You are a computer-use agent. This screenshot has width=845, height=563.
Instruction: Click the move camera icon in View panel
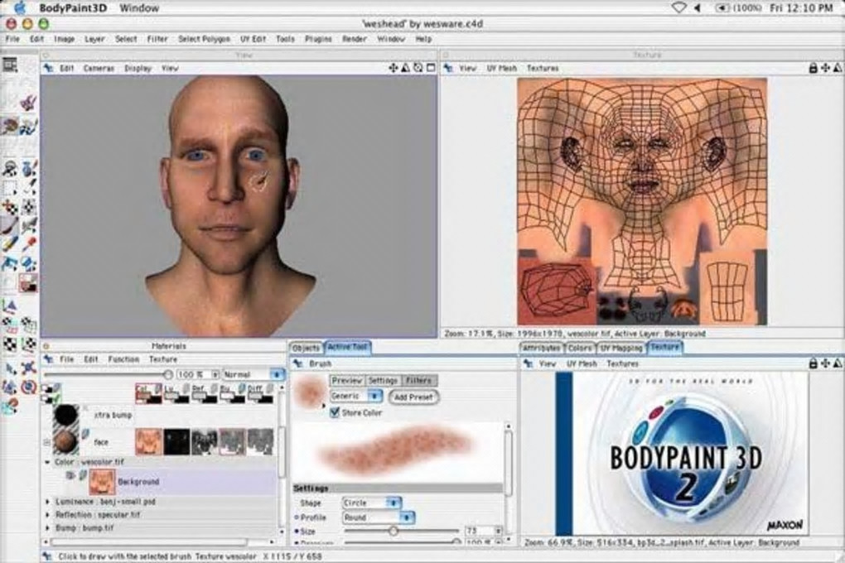coord(394,68)
